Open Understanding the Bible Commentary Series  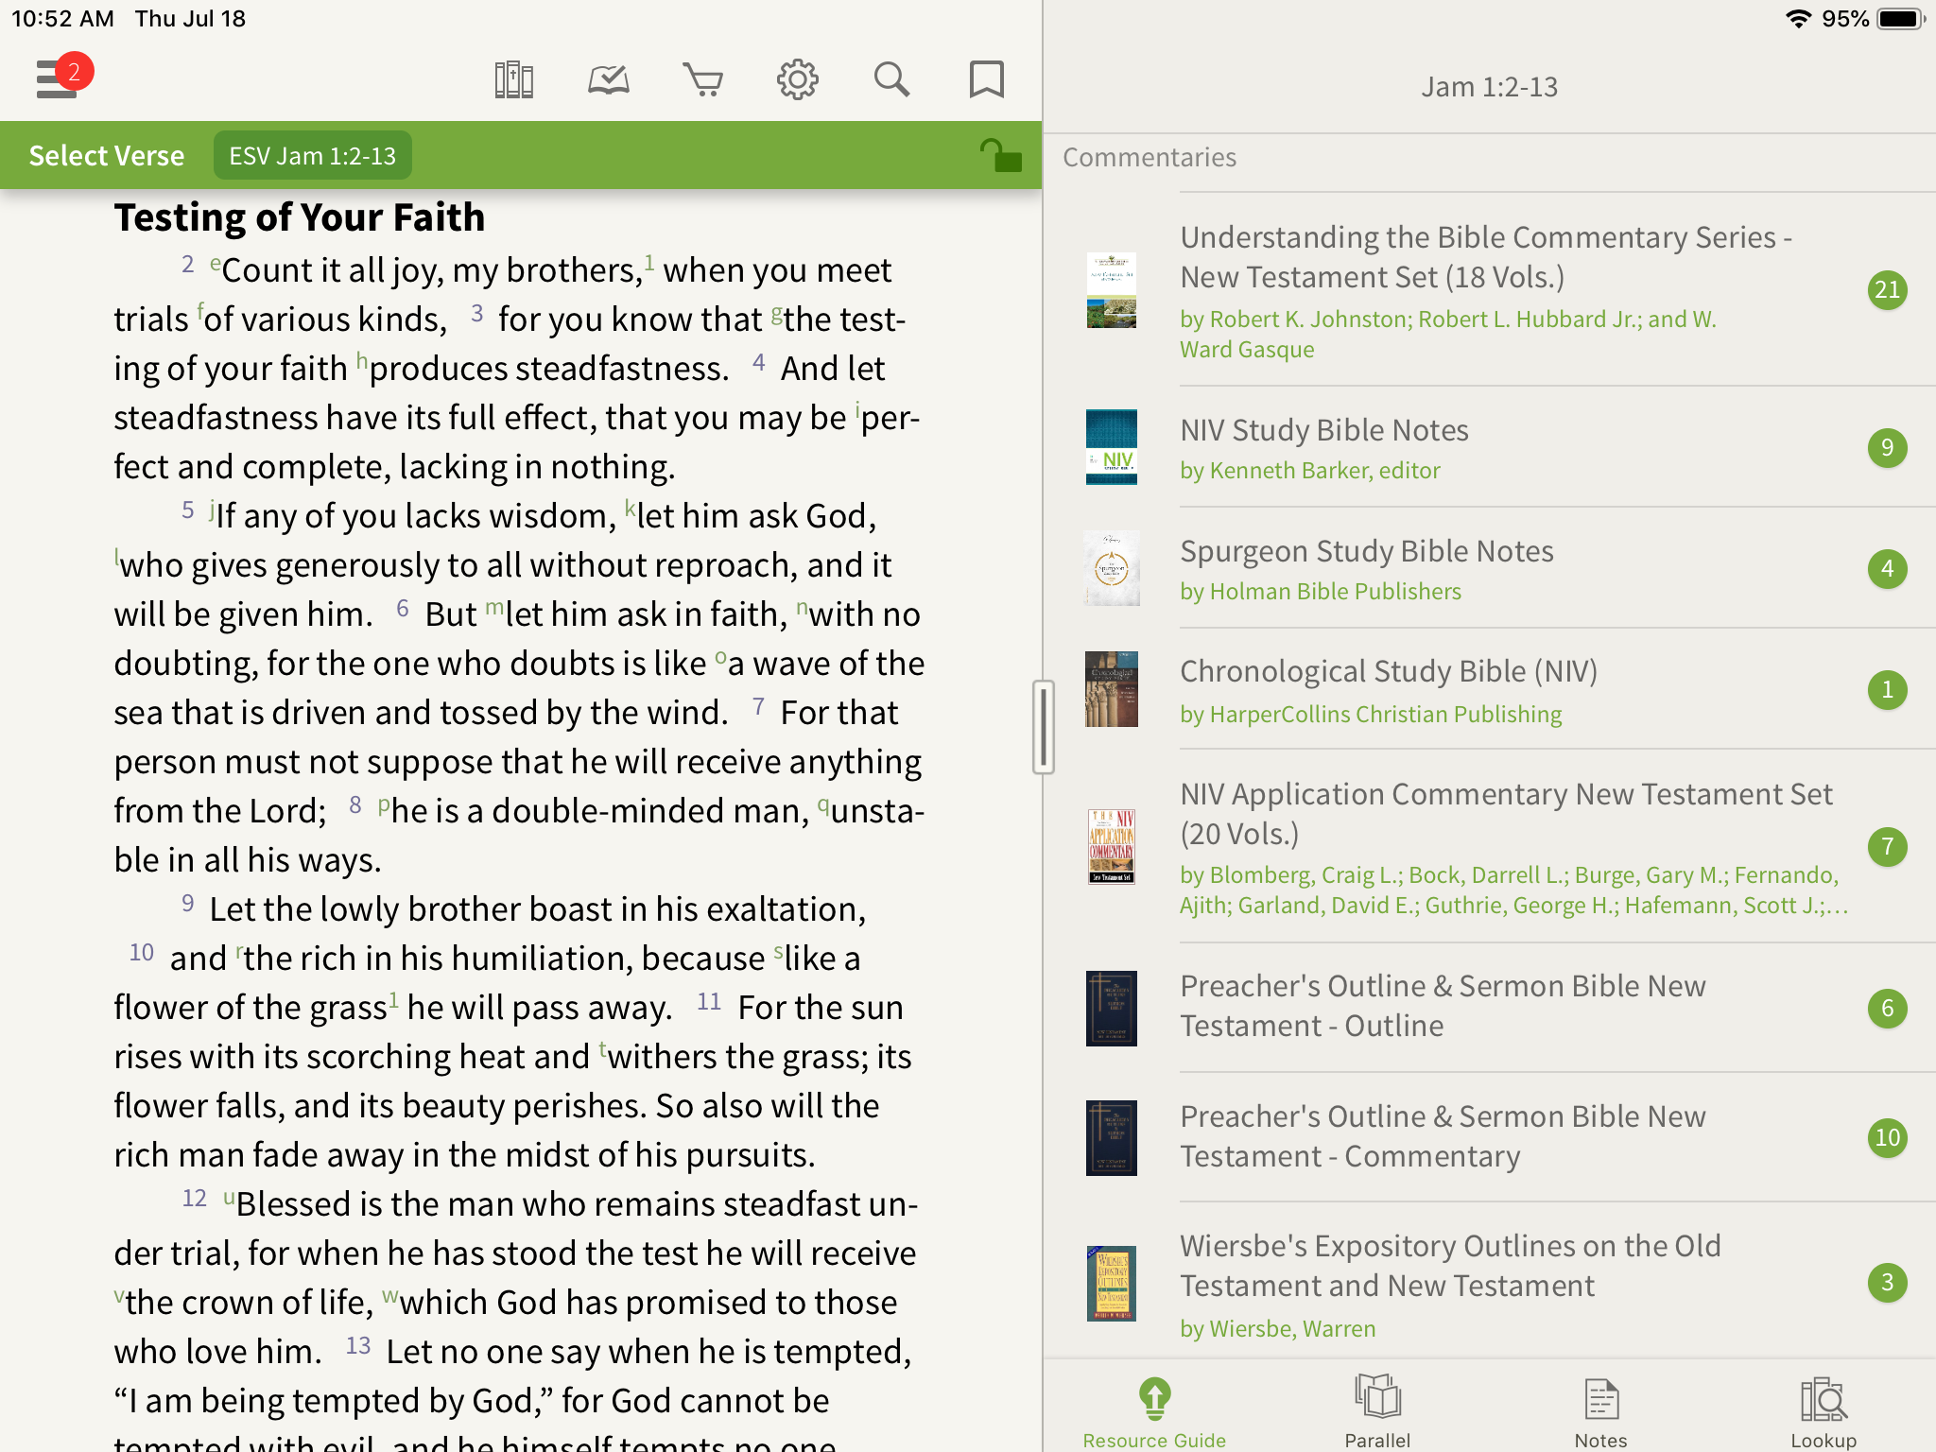click(x=1490, y=290)
